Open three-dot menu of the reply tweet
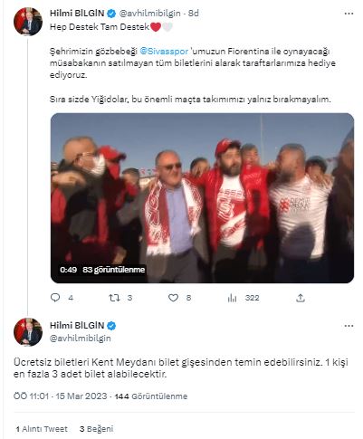This screenshot has height=439, width=363. (x=349, y=326)
